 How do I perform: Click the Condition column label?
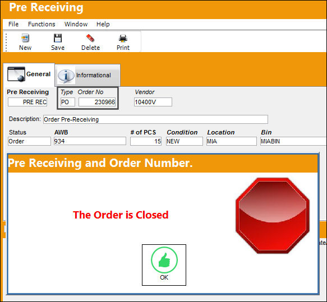coord(182,132)
